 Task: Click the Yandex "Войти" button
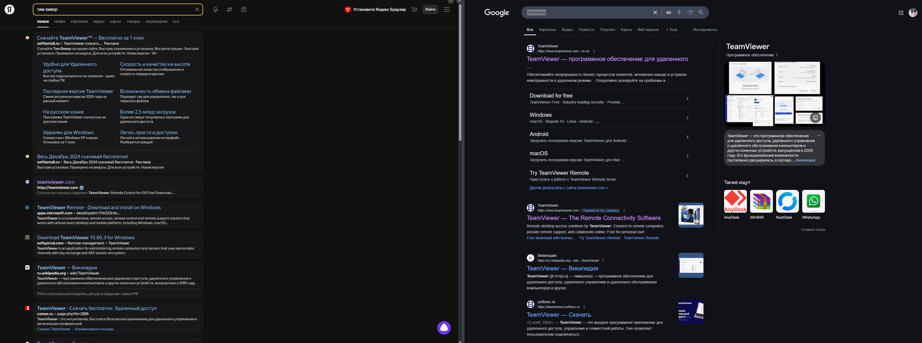pos(430,9)
